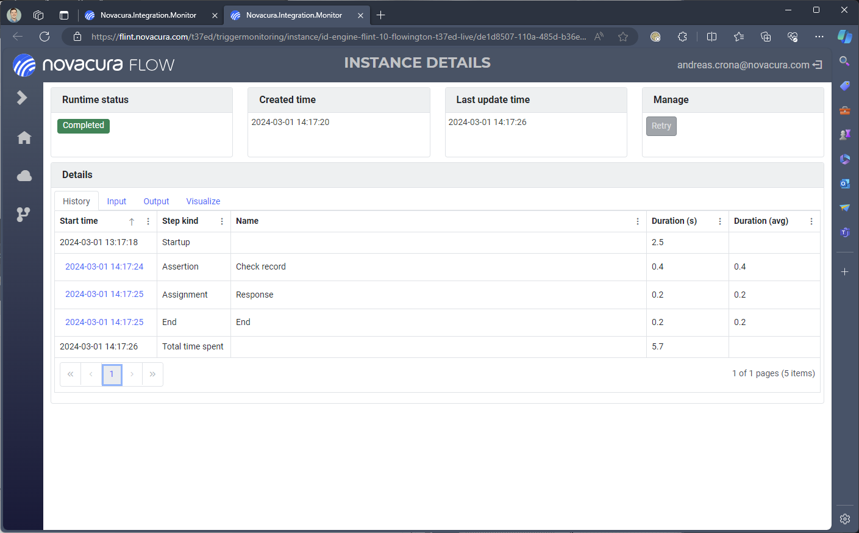The image size is (859, 533).
Task: Switch to the Input tab
Action: [116, 201]
